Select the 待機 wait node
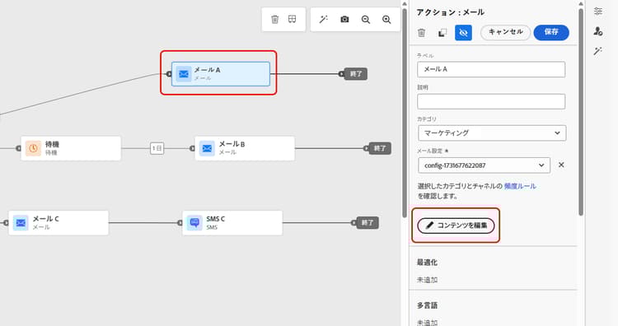618x326 pixels. coord(71,148)
